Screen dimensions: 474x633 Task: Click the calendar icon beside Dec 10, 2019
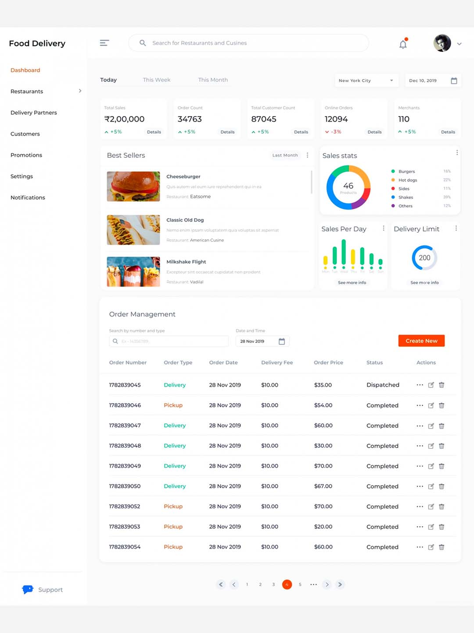454,81
